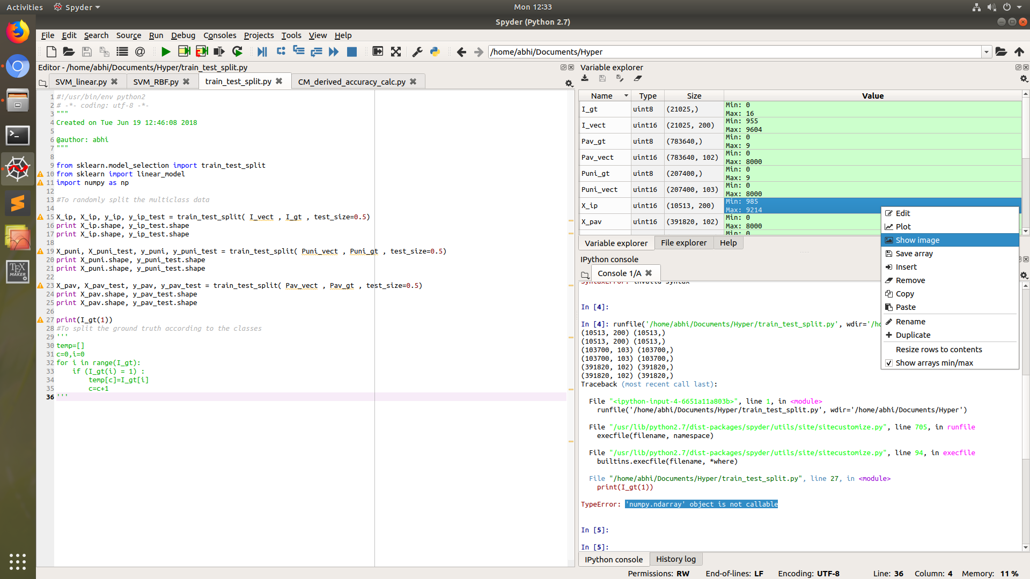The width and height of the screenshot is (1030, 579).
Task: Open the PYTHONPATH manager icon
Action: click(435, 52)
